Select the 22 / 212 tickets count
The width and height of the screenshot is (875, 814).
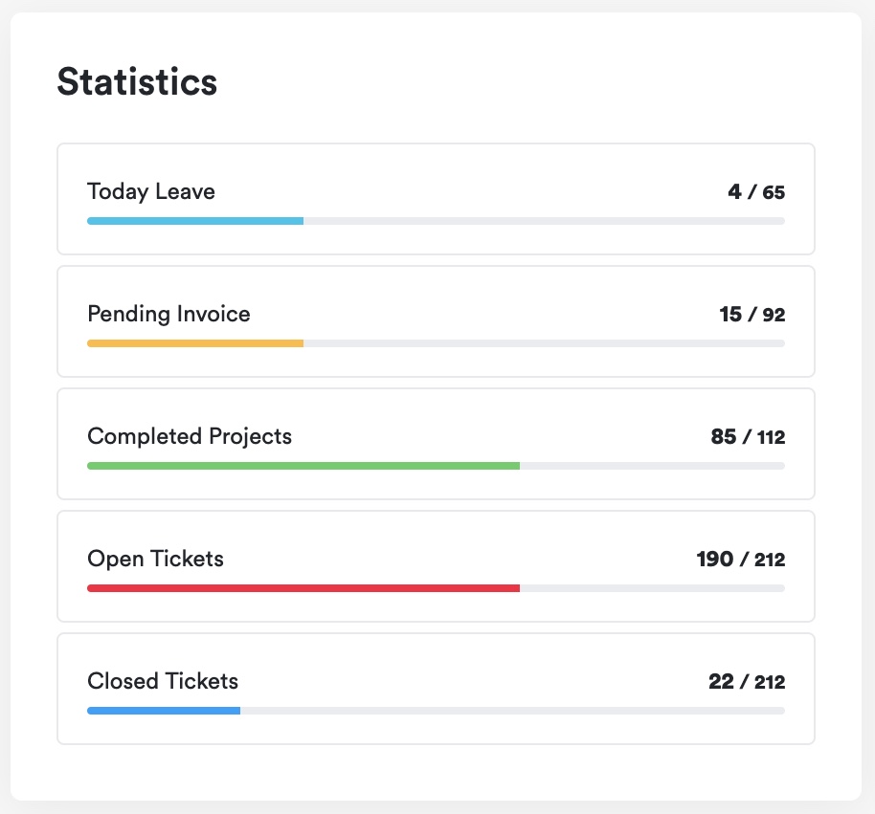coord(746,682)
